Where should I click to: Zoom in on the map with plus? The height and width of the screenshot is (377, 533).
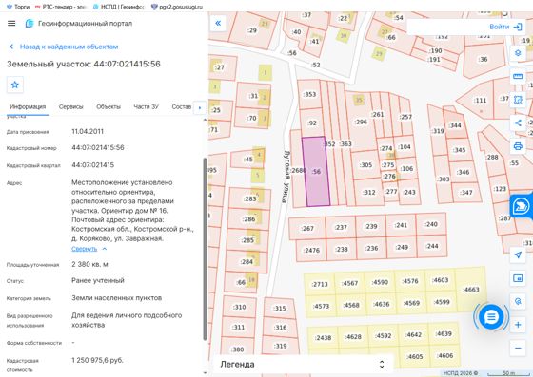(518, 325)
